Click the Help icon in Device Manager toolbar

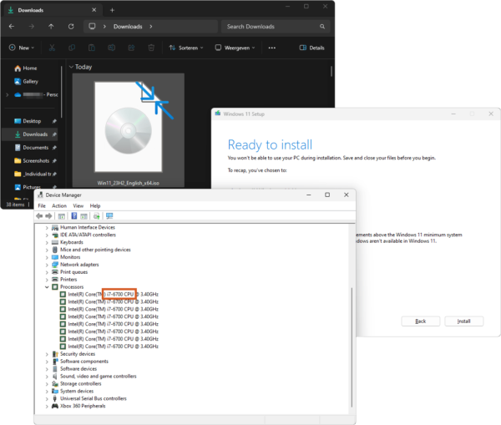(74, 216)
